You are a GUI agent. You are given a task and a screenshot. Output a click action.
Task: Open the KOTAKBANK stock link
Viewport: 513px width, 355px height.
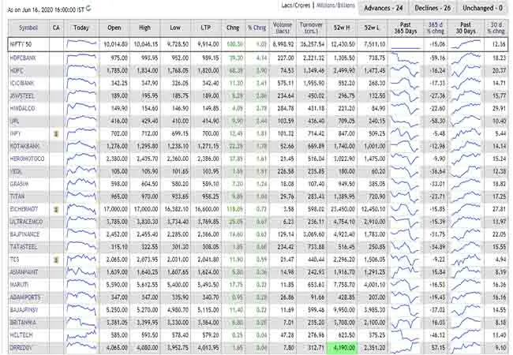[24, 146]
